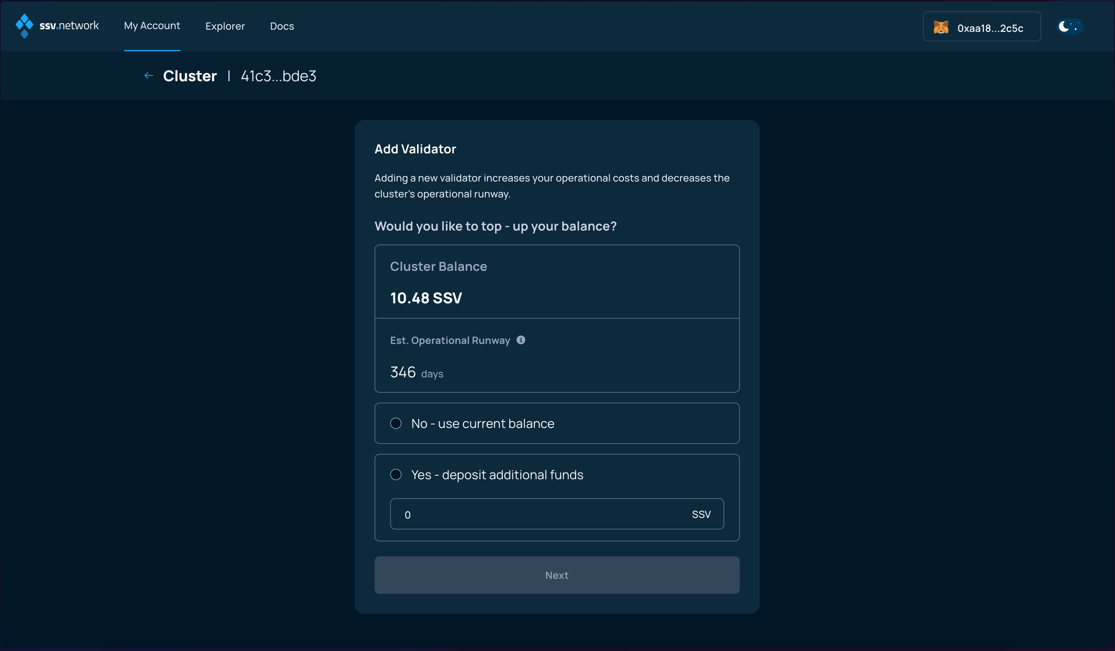The height and width of the screenshot is (651, 1115).
Task: Focus the SSV deposit amount field
Action: coord(557,514)
